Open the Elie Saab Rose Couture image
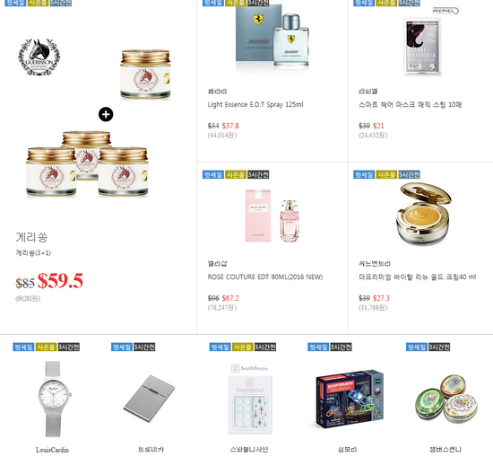 pos(272,216)
